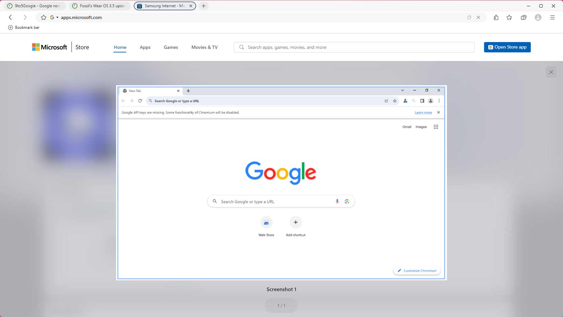Image resolution: width=563 pixels, height=317 pixels.
Task: Click the Store search field
Action: click(354, 47)
